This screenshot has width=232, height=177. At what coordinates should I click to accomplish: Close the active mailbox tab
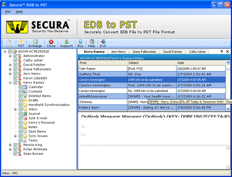(227, 52)
